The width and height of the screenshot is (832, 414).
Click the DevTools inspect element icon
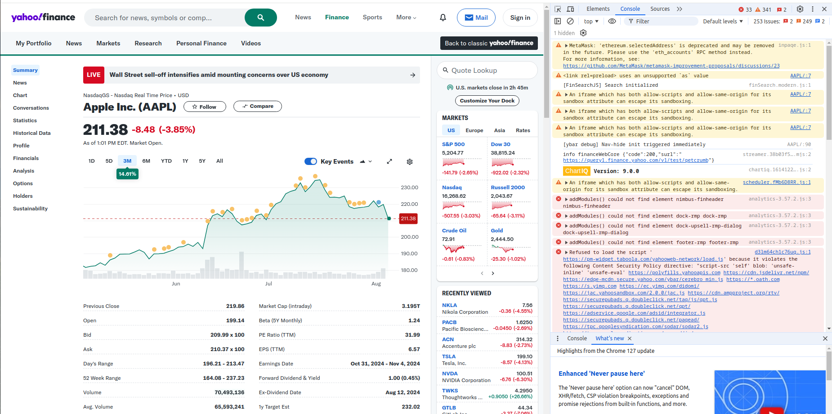(558, 9)
